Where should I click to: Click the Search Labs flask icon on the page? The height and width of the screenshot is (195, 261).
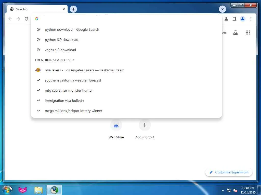click(235, 32)
